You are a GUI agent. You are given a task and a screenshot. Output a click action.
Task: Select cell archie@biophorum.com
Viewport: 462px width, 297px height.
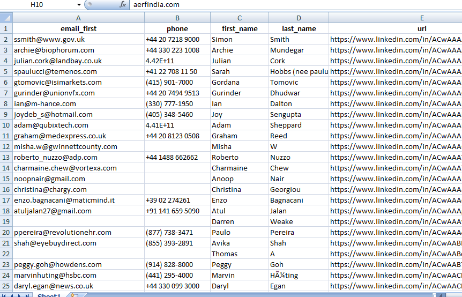click(78, 50)
